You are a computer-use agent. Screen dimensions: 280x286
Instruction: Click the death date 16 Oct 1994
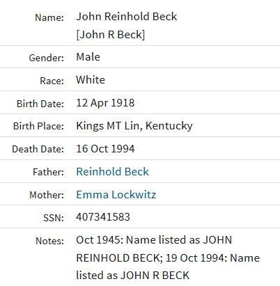coord(105,149)
